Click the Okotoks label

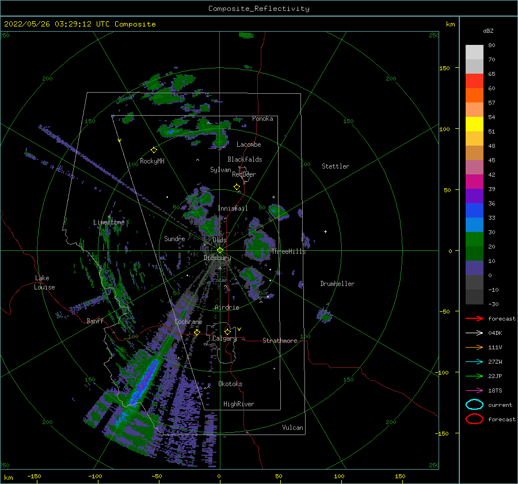[230, 384]
